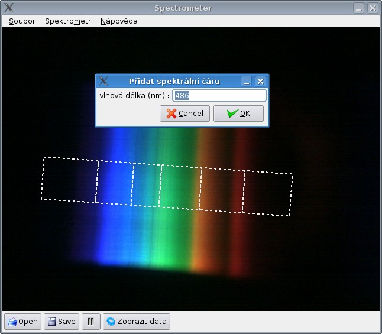Image resolution: width=382 pixels, height=334 pixels.
Task: Open the Soubor menu
Action: click(x=22, y=21)
